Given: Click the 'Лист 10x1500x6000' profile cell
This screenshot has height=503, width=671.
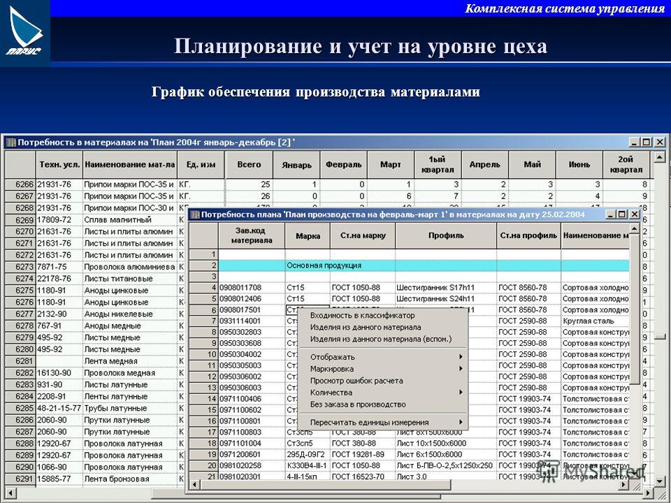Looking at the screenshot, I should click(446, 443).
